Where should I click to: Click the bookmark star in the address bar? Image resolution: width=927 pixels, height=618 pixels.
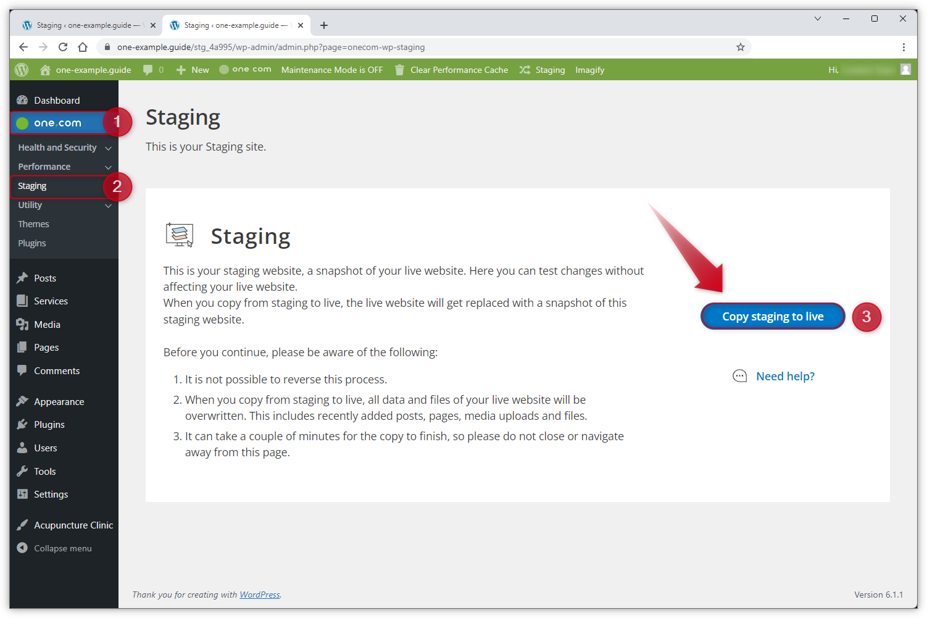(x=740, y=46)
